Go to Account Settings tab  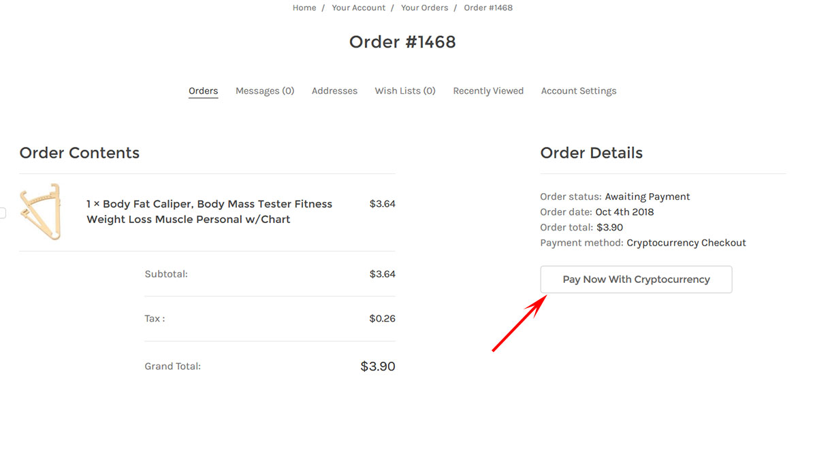[x=579, y=91]
